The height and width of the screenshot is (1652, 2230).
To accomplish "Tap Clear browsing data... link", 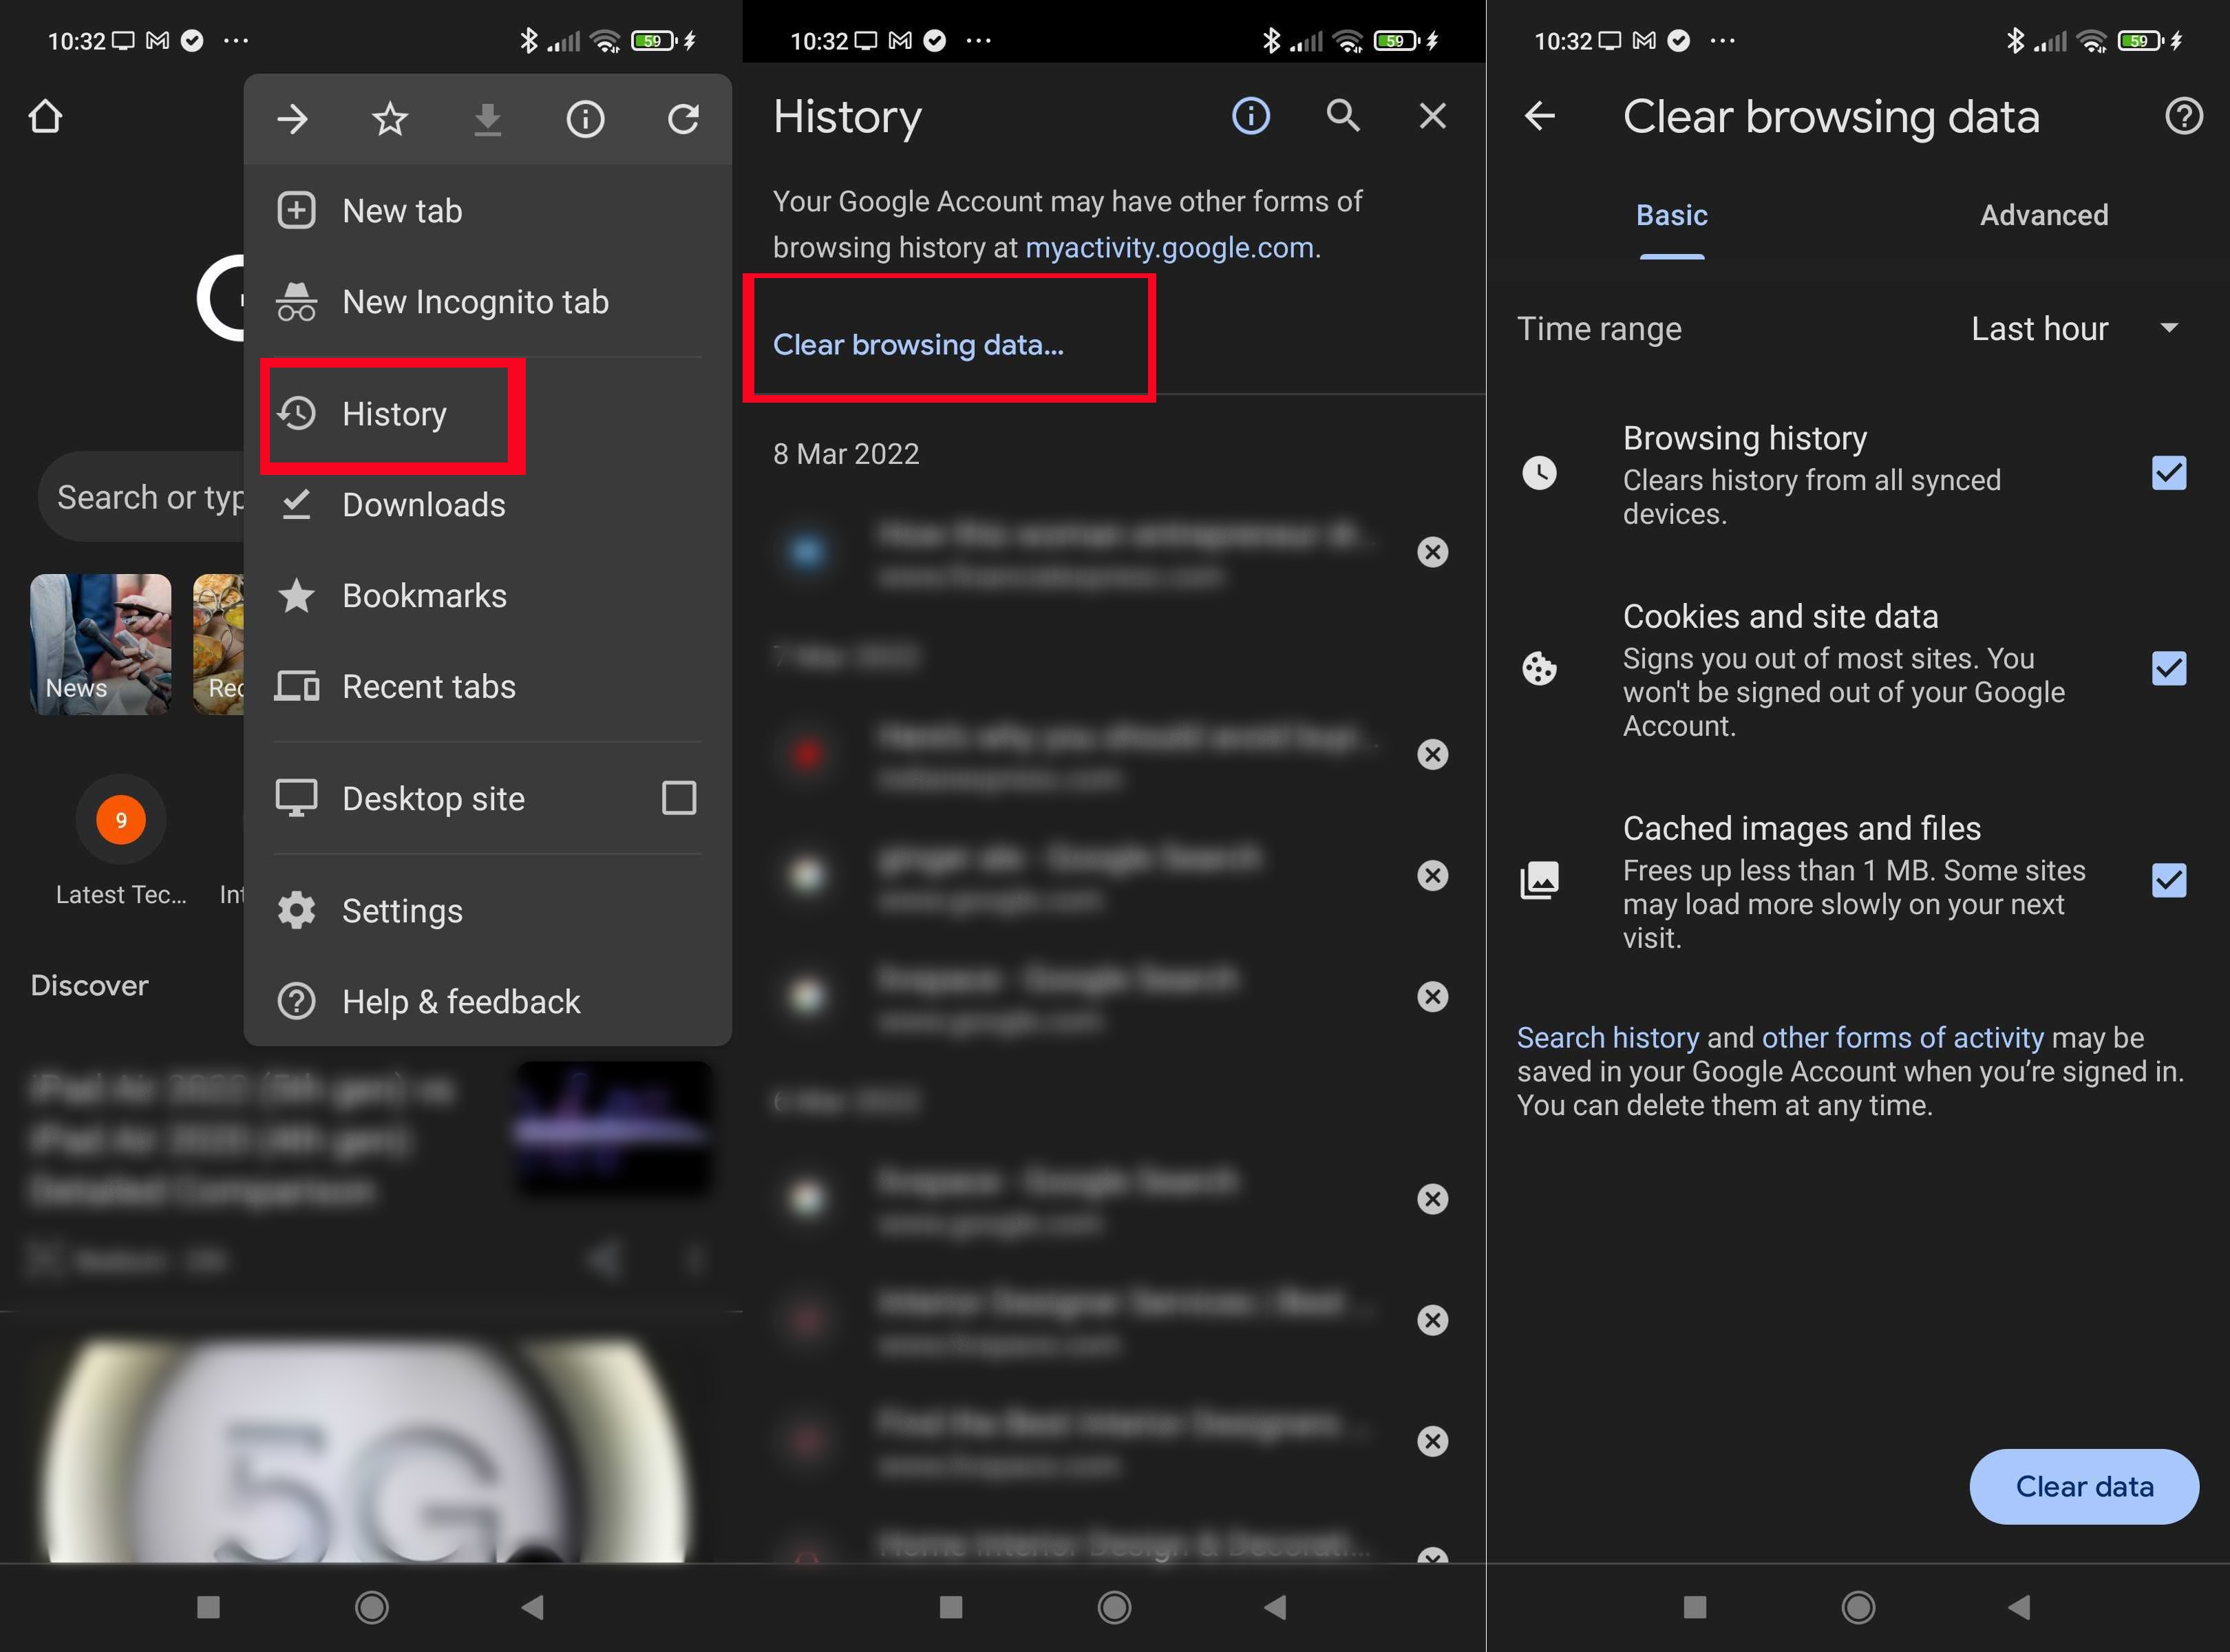I will [x=918, y=345].
